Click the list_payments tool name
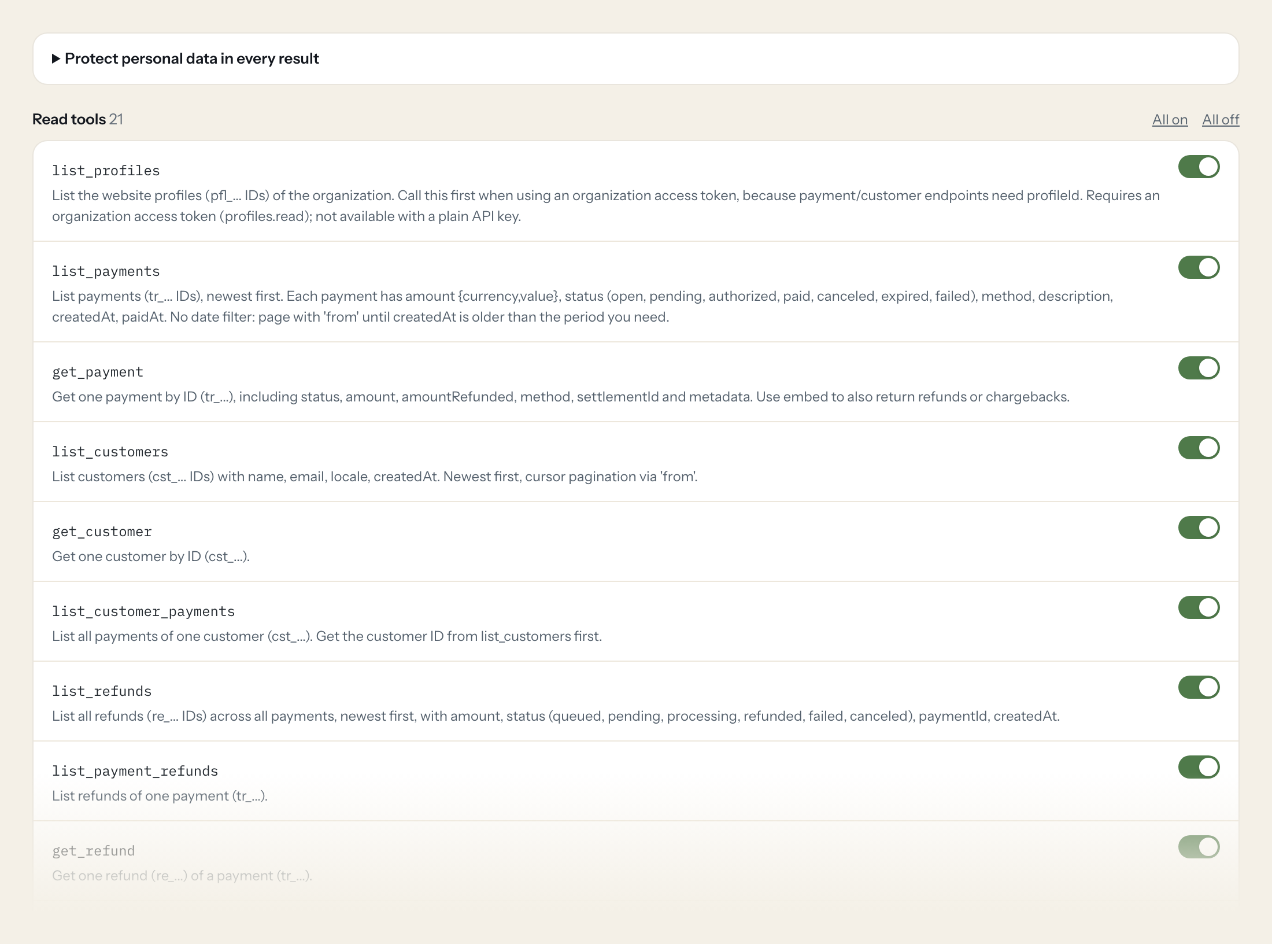The image size is (1272, 944). click(x=106, y=271)
